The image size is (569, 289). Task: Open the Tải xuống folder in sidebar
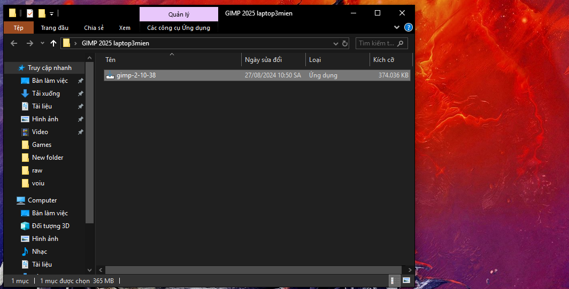[x=45, y=93]
